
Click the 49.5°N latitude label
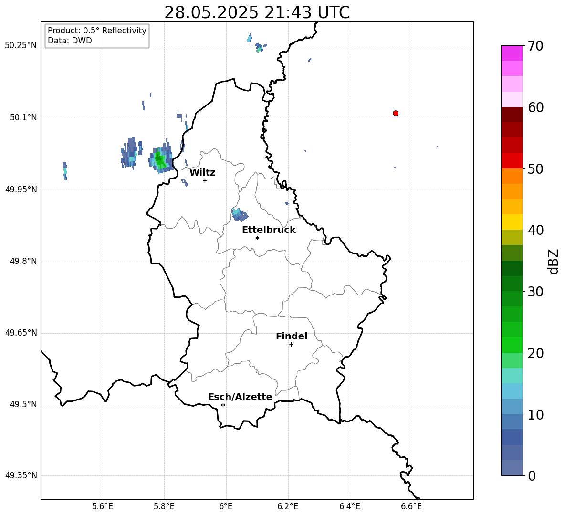pyautogui.click(x=23, y=405)
